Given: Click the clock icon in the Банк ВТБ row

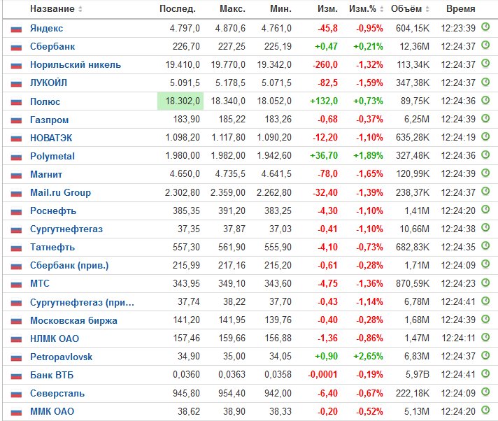Looking at the screenshot, I should [x=485, y=373].
